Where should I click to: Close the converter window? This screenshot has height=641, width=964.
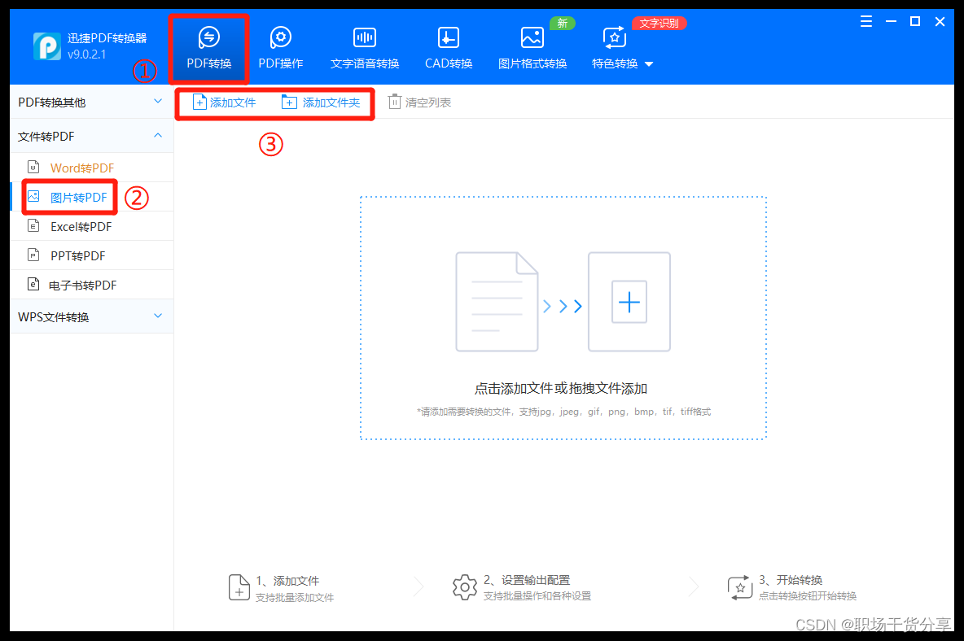point(940,22)
